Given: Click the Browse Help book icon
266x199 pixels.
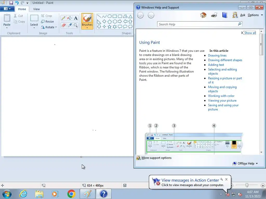Looking at the screenshot, I should [225, 15].
